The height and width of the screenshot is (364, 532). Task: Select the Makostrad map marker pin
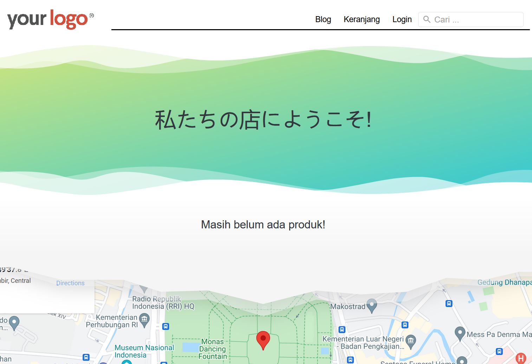(x=371, y=306)
